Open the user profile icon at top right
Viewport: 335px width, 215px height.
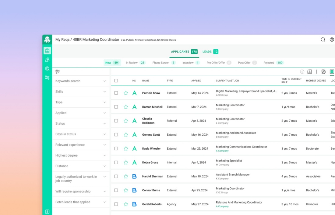point(332,40)
